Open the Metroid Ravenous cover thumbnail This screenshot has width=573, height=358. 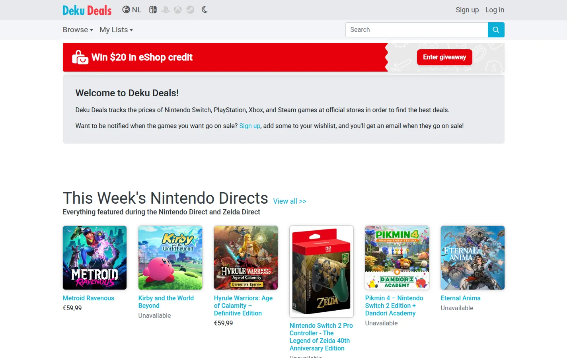[x=95, y=258]
